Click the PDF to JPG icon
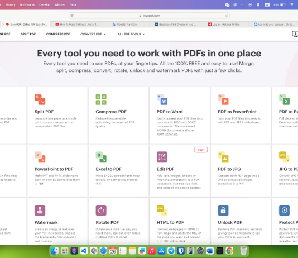The width and height of the screenshot is (298, 258). [223, 157]
